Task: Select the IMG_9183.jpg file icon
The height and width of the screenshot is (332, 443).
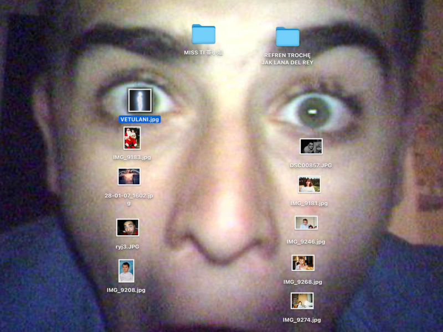Action: [x=132, y=138]
